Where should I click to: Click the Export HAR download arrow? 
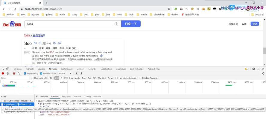tap(81, 73)
